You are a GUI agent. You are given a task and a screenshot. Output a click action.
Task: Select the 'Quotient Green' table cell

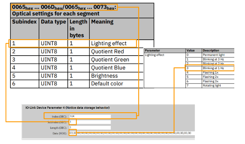[110, 59]
